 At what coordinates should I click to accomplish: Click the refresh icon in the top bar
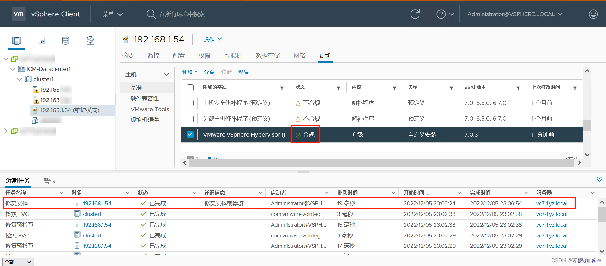(x=415, y=14)
